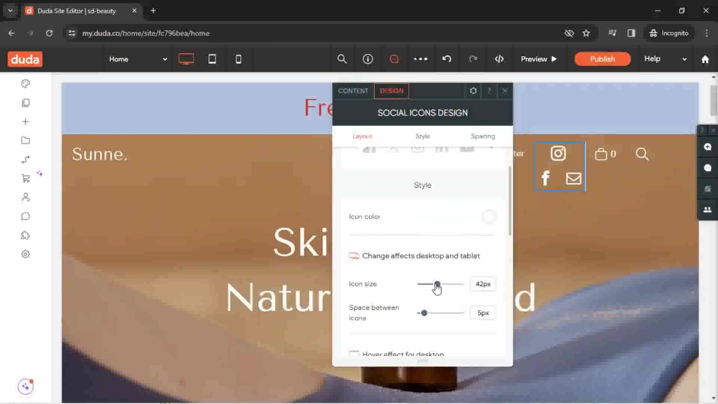Screen dimensions: 718x404
Task: Launch the AI assistant sparkle button
Action: click(25, 386)
